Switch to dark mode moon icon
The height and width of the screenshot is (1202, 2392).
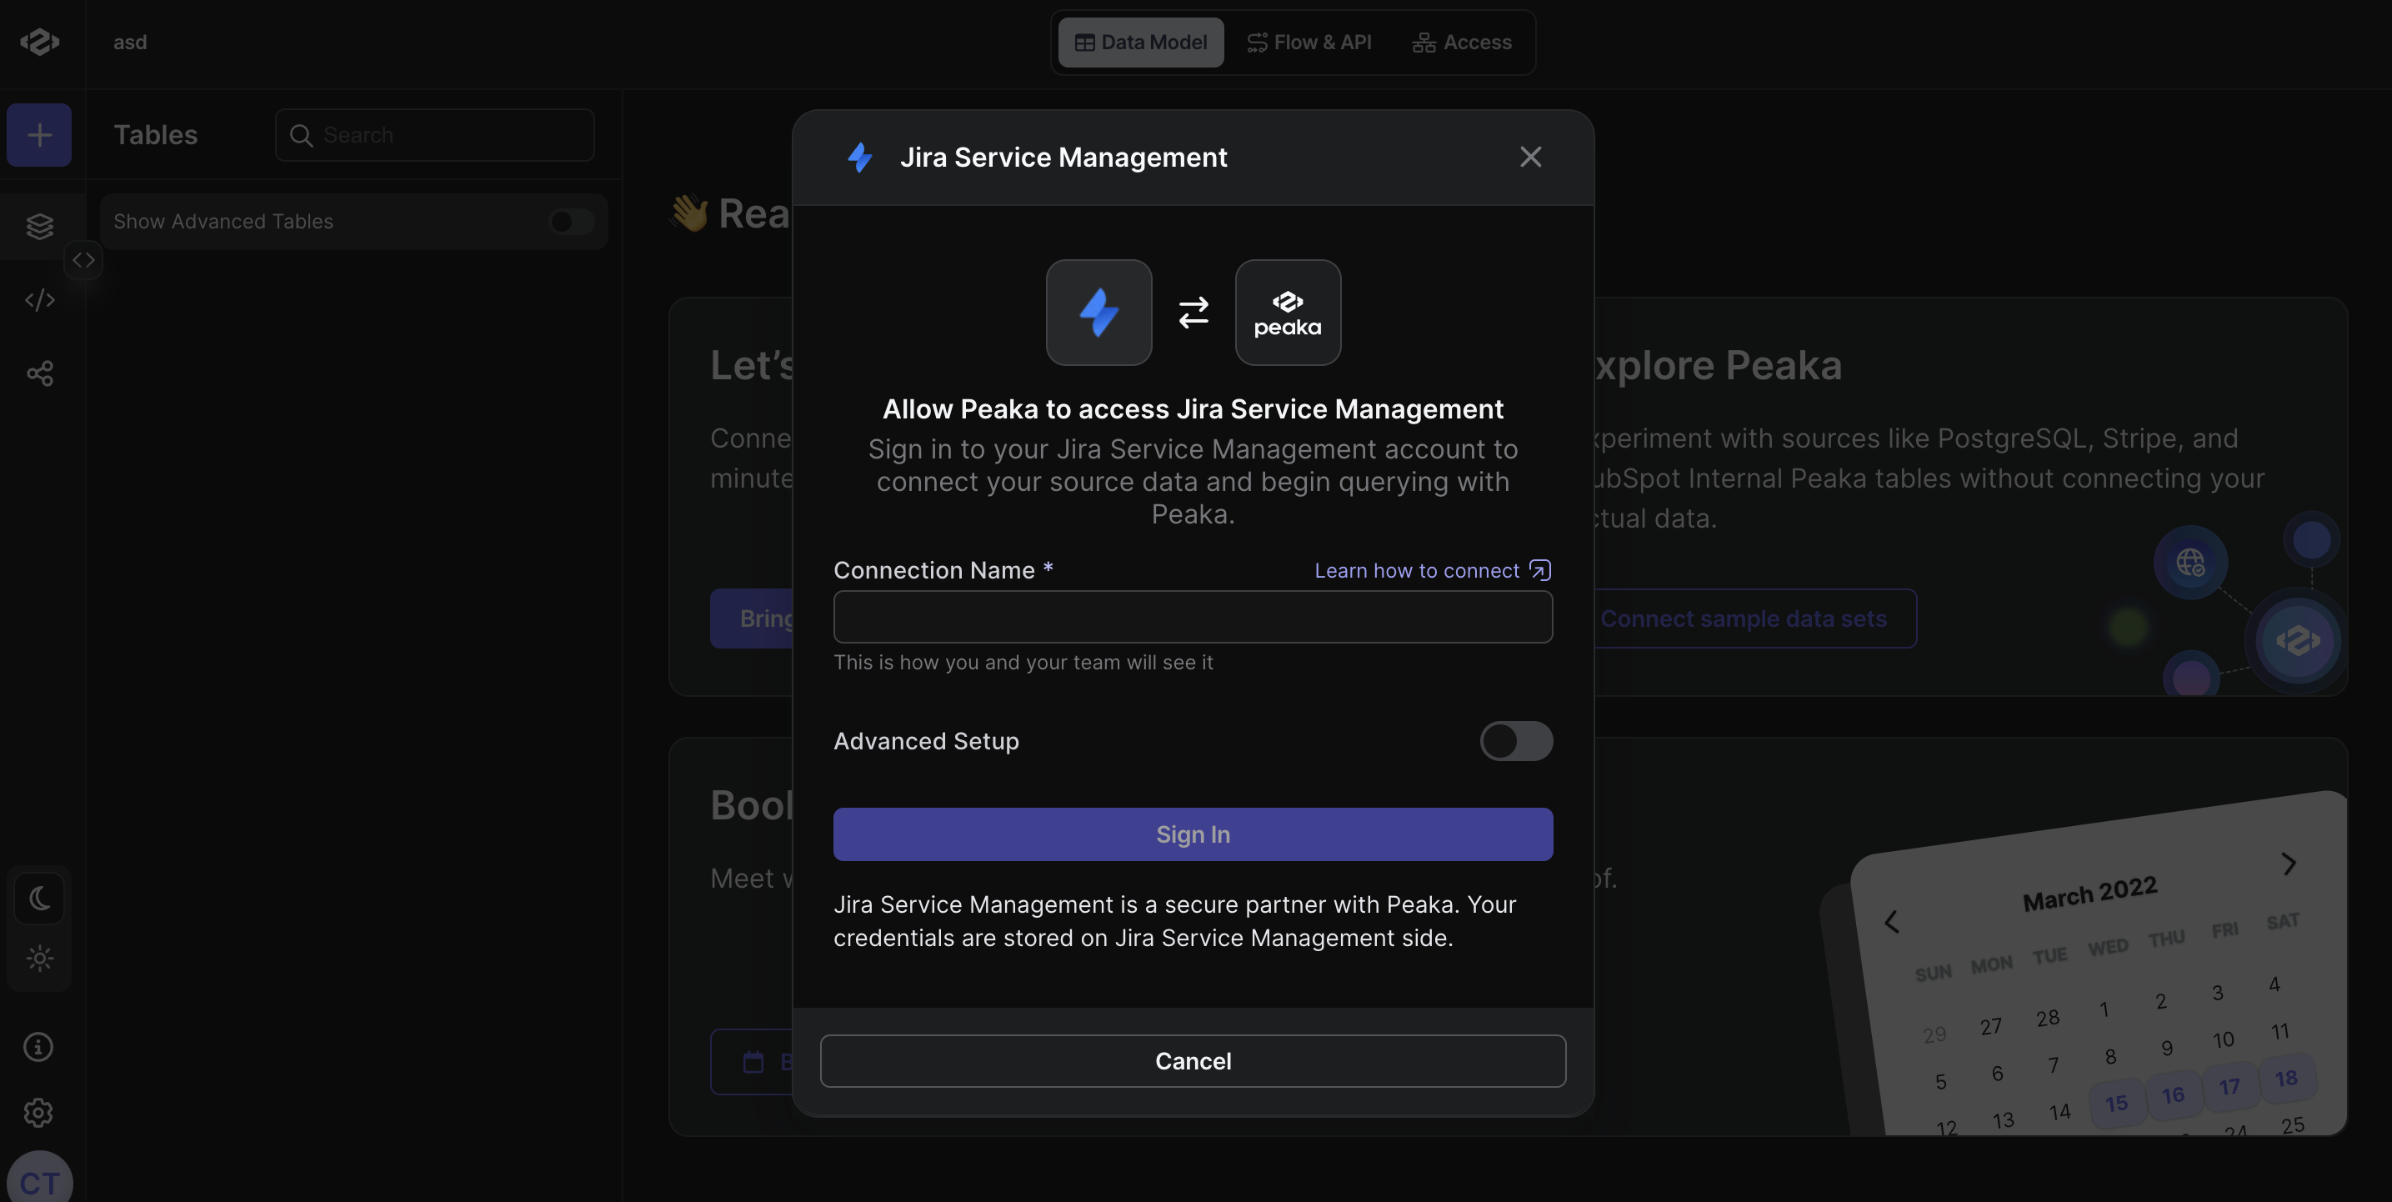coord(39,899)
